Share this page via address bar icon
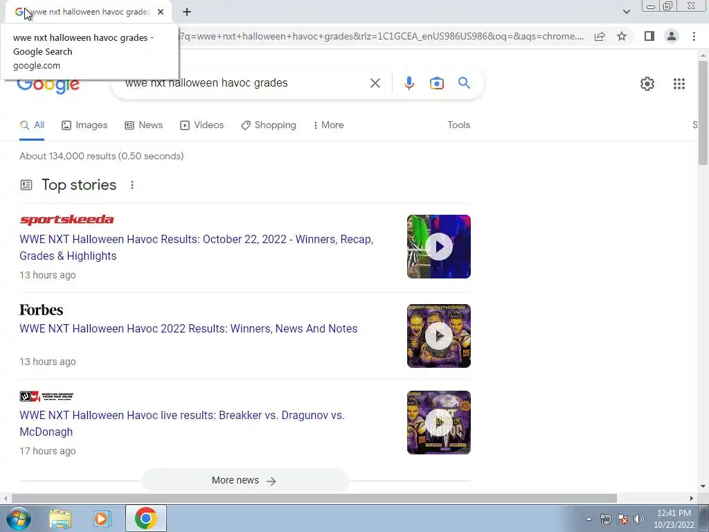 600,36
